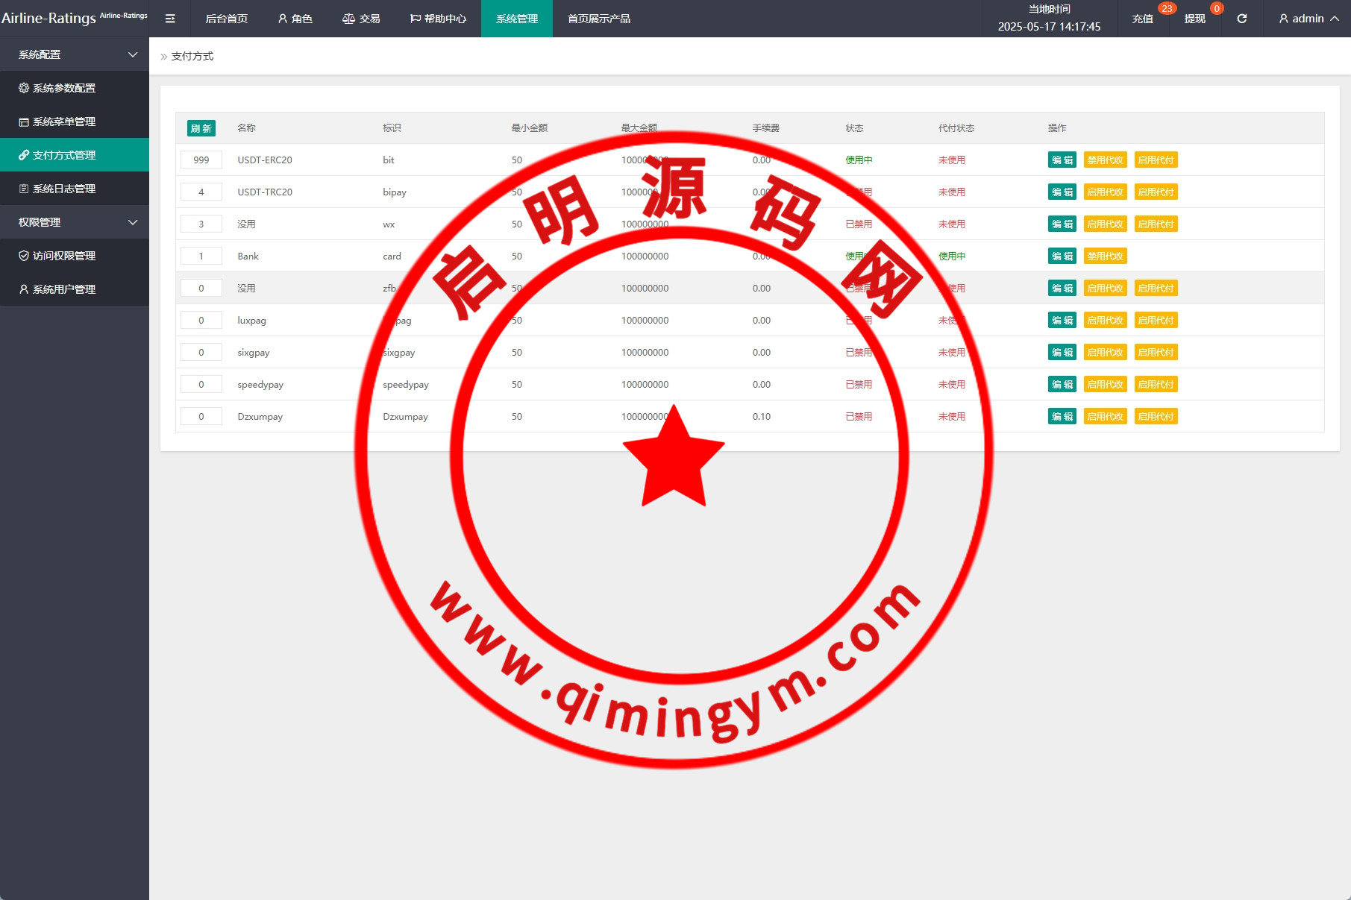Click the sort order field showing 999
Screen dimensions: 1351x900
201,160
